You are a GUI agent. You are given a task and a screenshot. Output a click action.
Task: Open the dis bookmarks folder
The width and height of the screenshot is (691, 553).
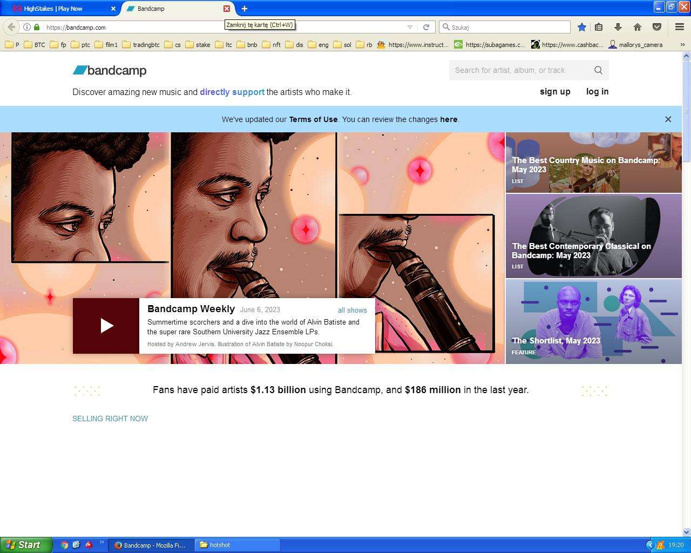[294, 45]
